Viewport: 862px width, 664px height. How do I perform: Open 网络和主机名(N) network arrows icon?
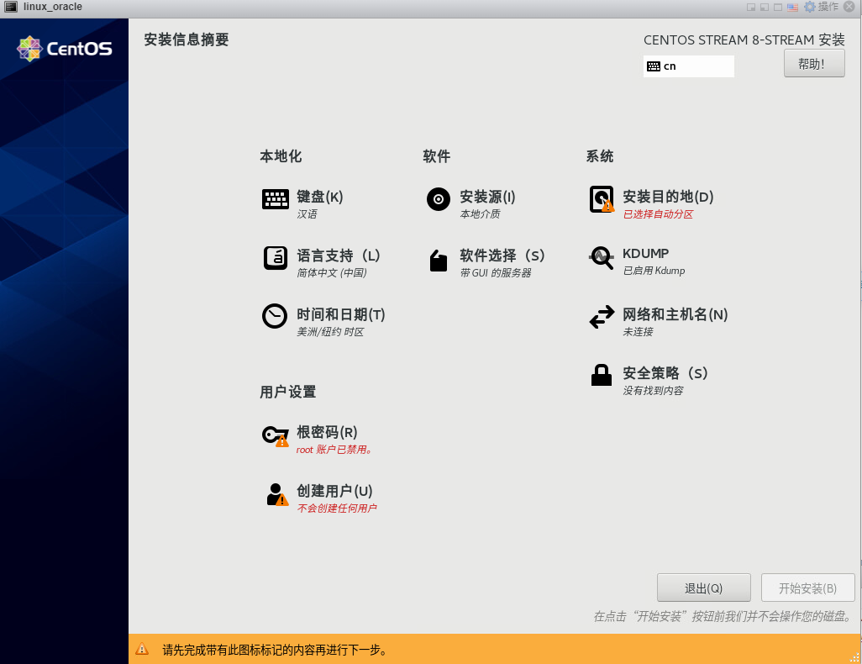(x=602, y=317)
